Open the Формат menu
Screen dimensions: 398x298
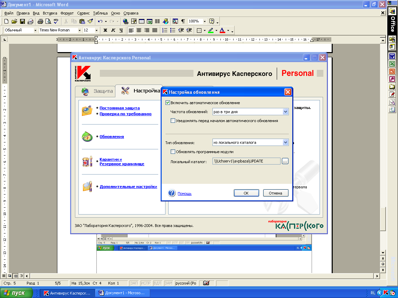[x=67, y=13]
